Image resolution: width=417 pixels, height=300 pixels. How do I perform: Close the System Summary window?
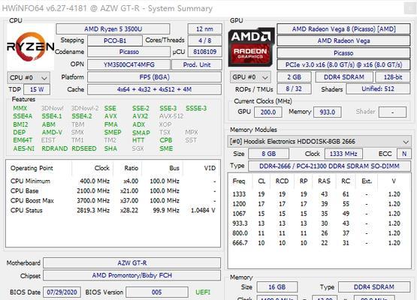pos(411,9)
